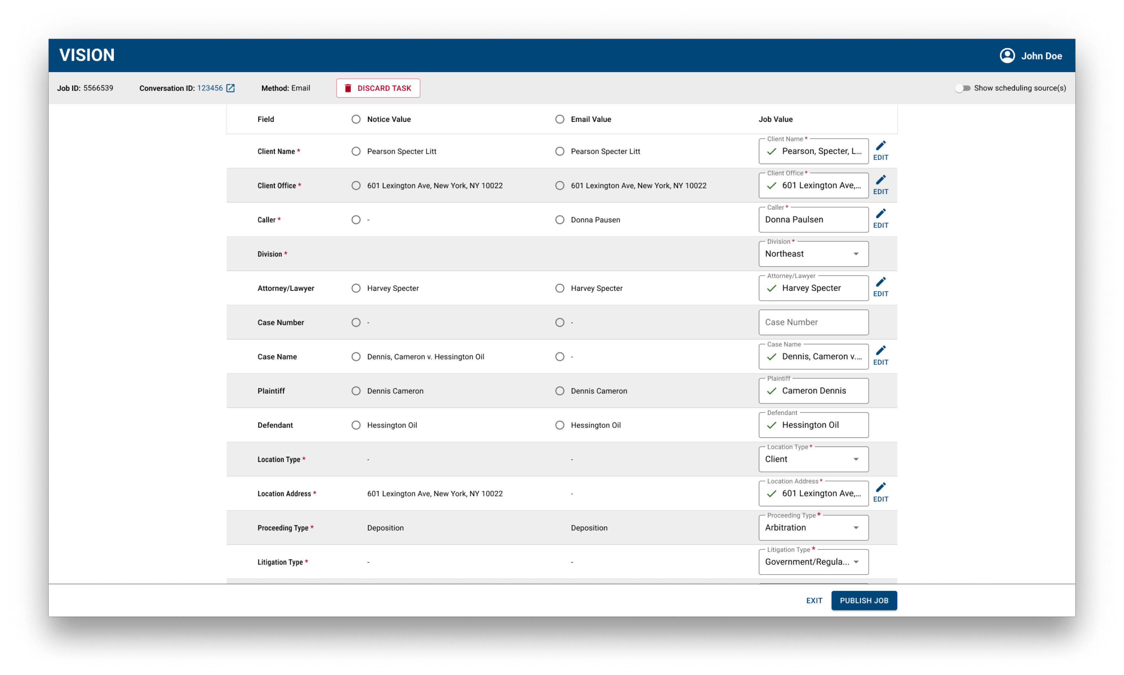Viewport: 1124px width, 675px height.
Task: Click the Edit pencil for Caller
Action: [x=880, y=219]
